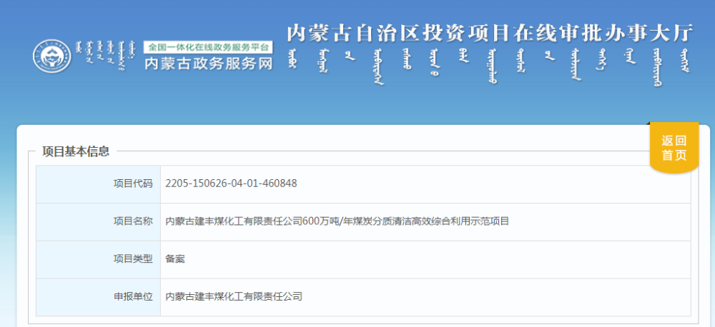
Task: Click the Mongolian script beside the emblem
Action: click(x=104, y=55)
